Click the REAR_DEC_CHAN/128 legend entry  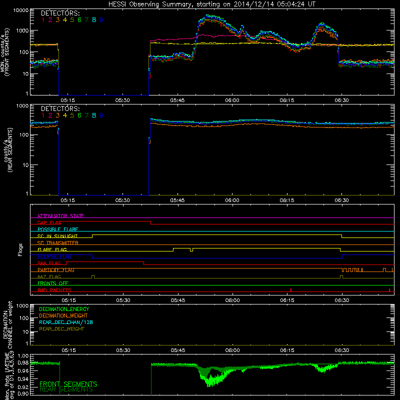click(x=66, y=322)
